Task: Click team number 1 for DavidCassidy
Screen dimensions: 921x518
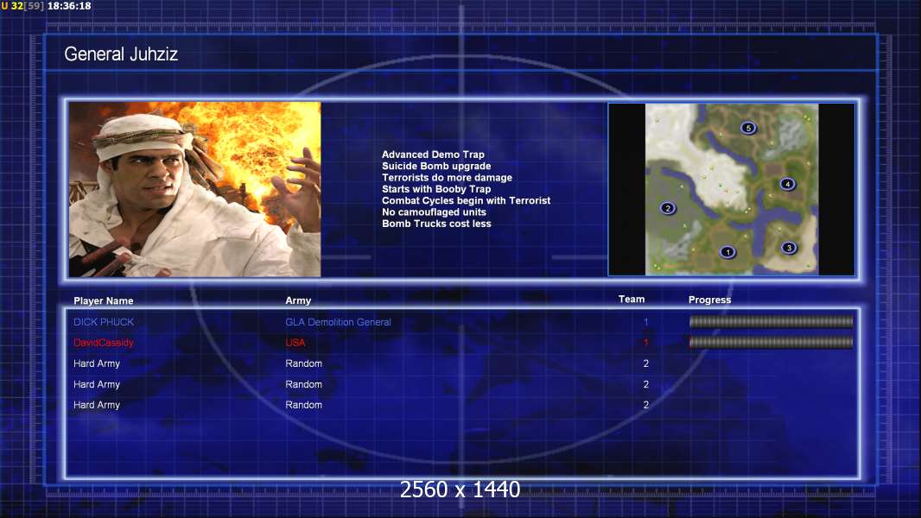Action: (645, 343)
